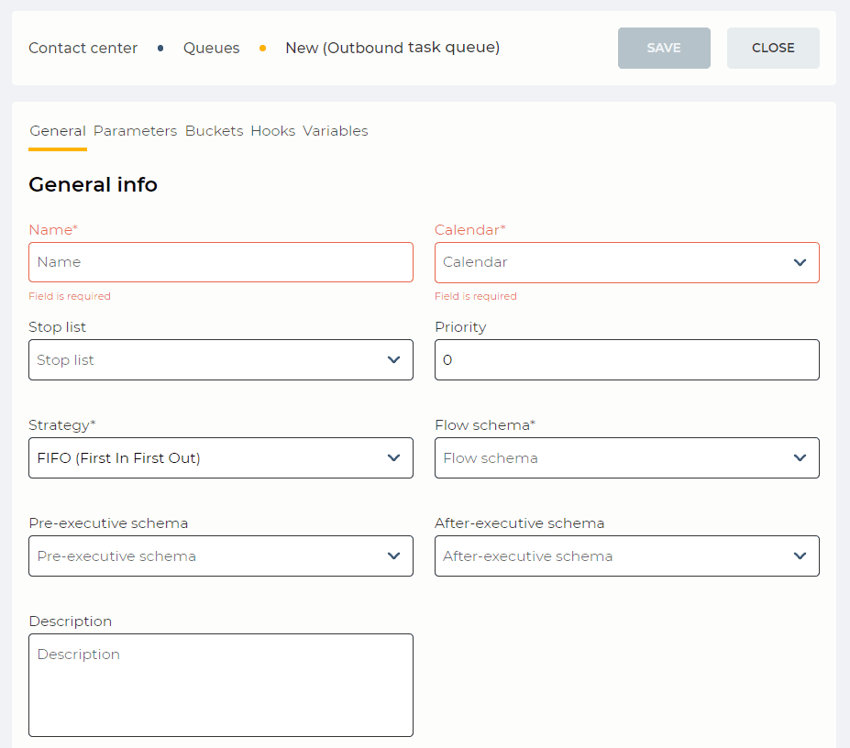Go to Contact center breadcrumb
The width and height of the screenshot is (850, 748).
click(83, 48)
